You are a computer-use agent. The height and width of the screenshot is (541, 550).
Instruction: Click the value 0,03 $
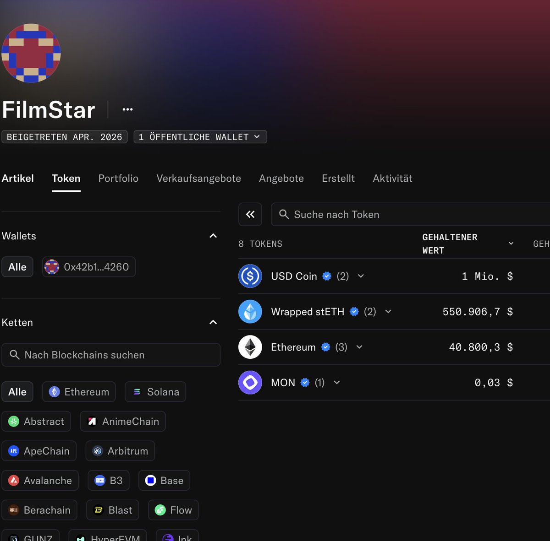pos(494,383)
